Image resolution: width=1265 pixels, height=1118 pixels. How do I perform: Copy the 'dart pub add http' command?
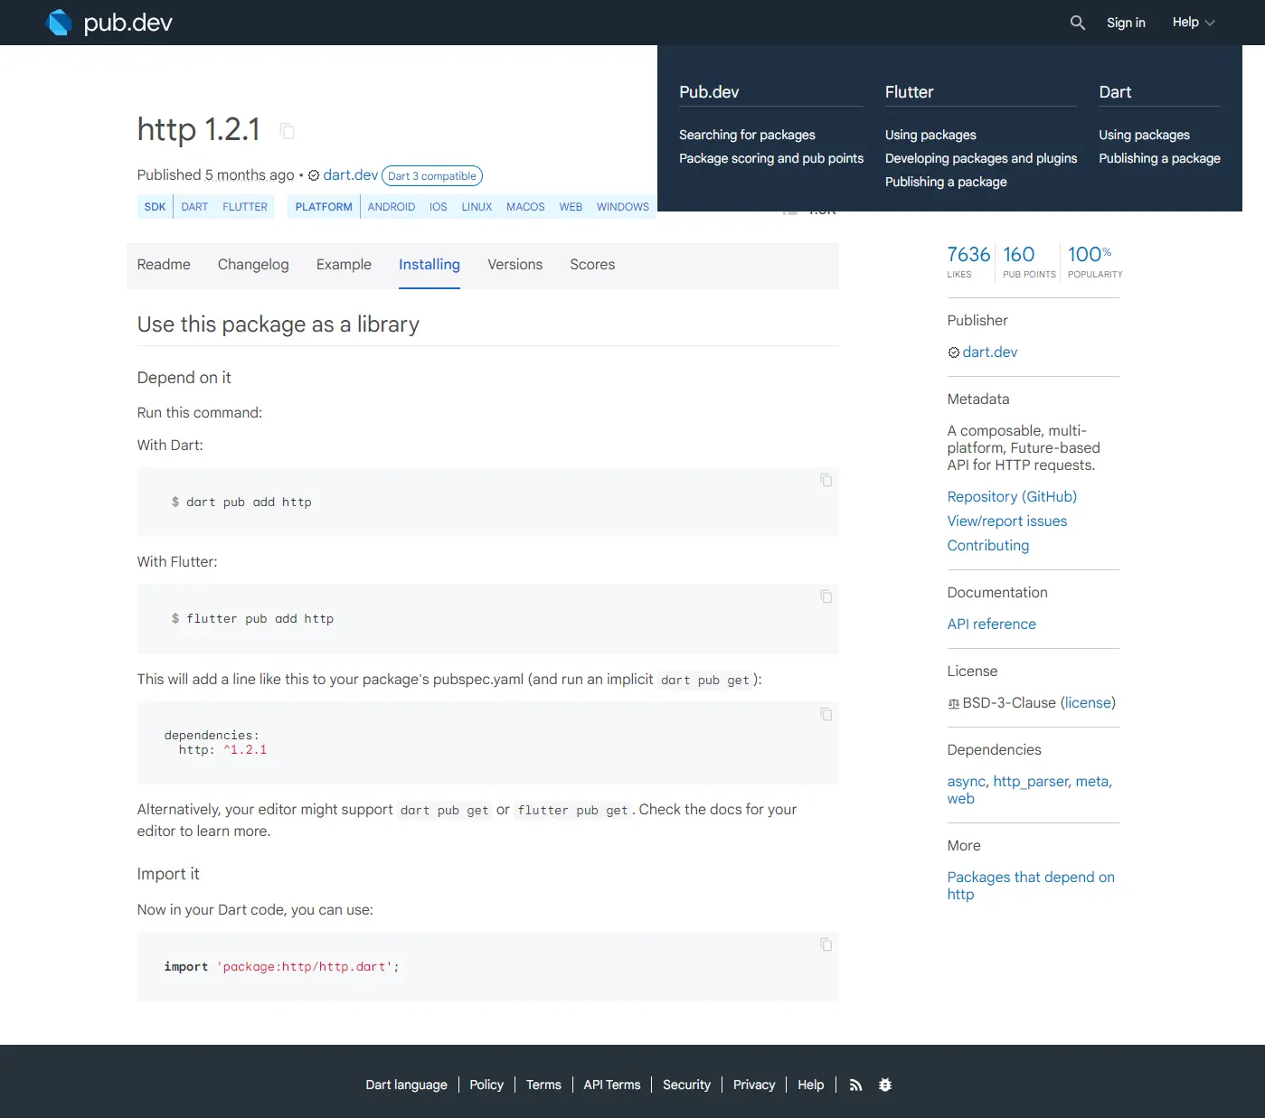pos(826,480)
